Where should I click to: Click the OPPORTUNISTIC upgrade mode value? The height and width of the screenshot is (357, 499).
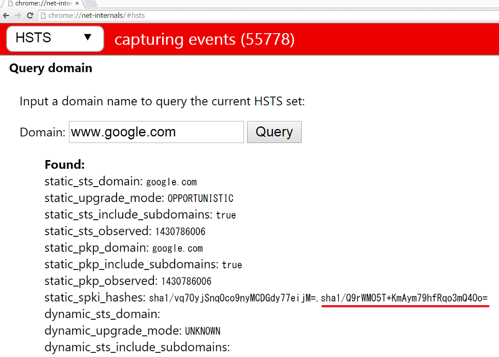[x=201, y=198]
